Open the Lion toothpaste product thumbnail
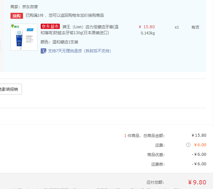This screenshot has height=189, width=218. coord(24,37)
